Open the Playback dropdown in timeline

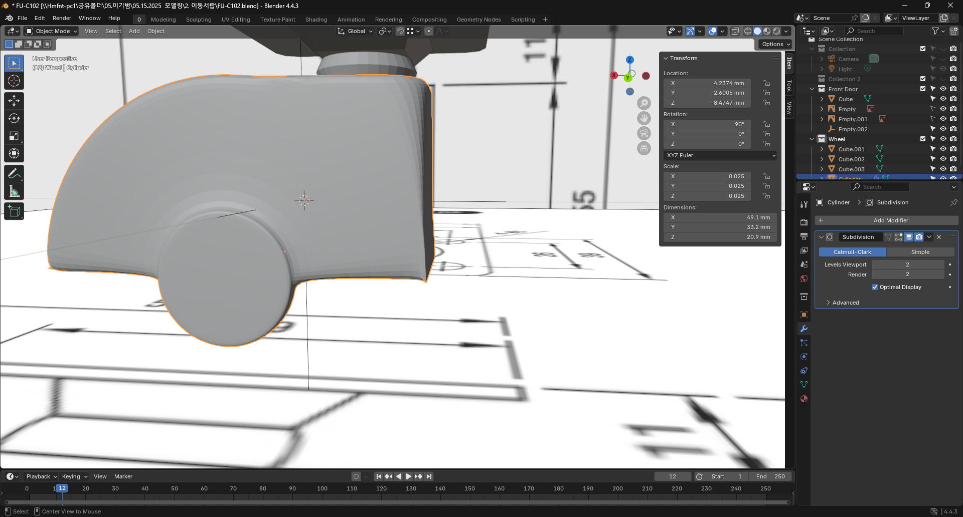point(42,476)
